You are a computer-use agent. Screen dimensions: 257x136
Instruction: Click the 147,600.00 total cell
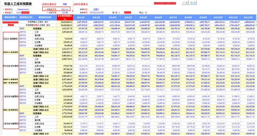click(65, 103)
